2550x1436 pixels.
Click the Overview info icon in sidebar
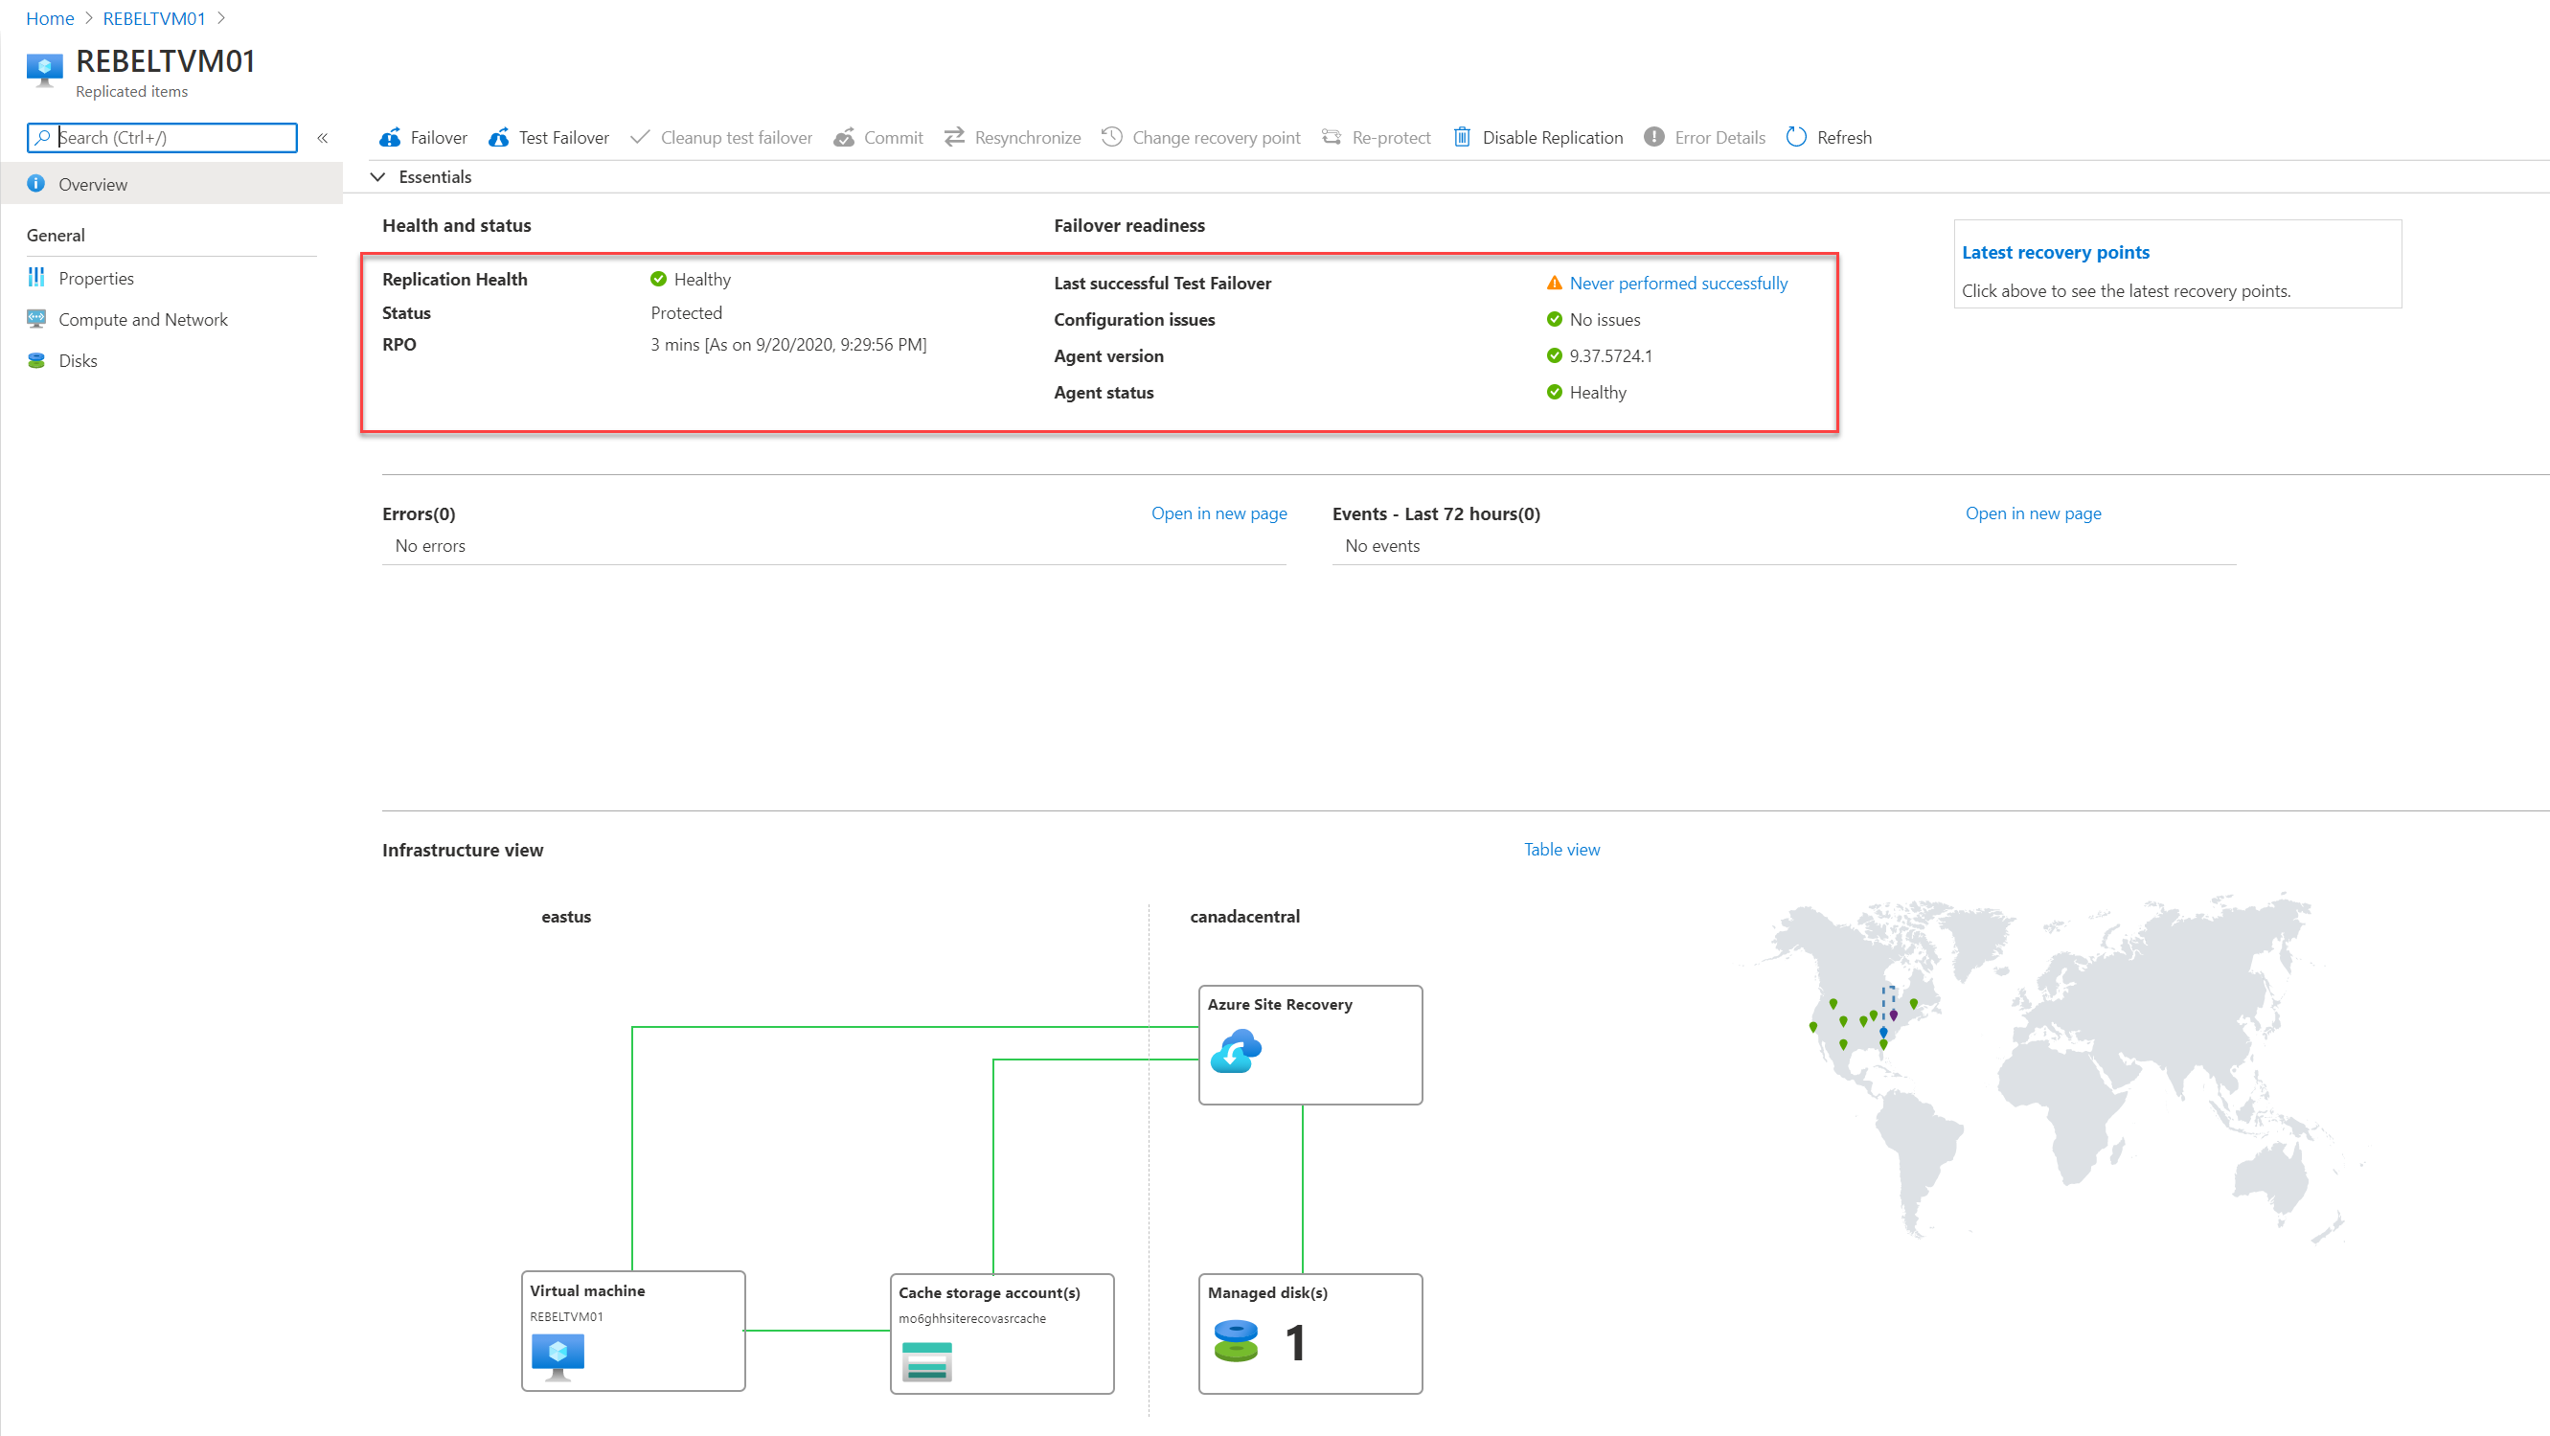click(x=36, y=184)
